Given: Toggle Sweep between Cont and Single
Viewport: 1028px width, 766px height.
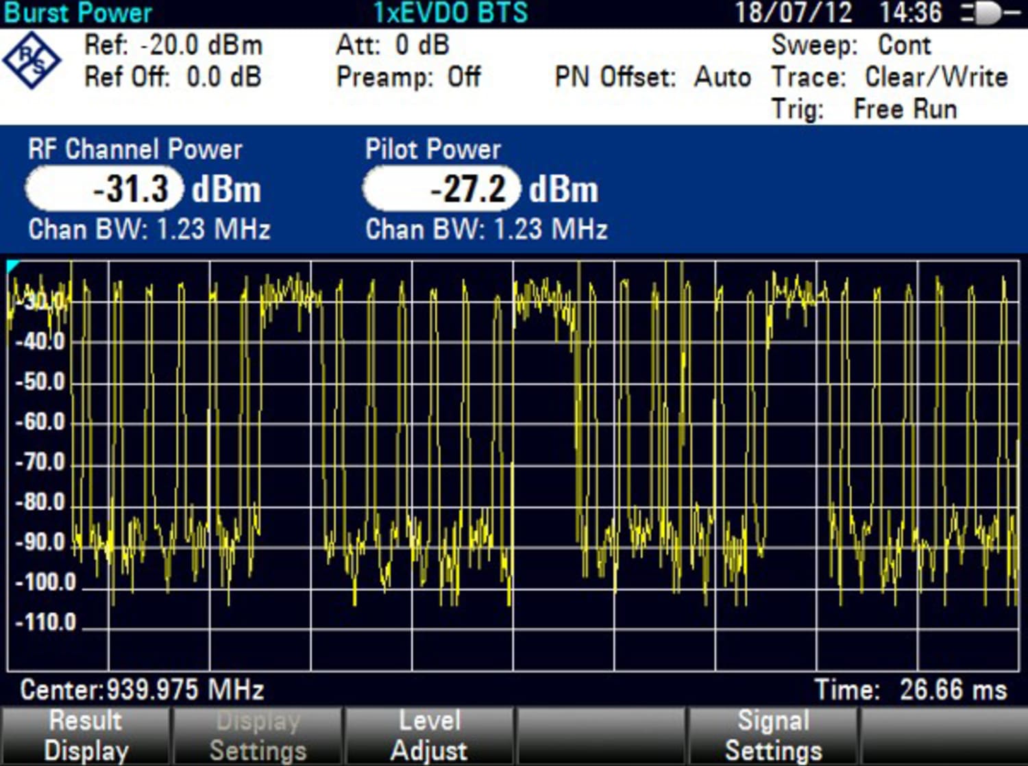Looking at the screenshot, I should click(853, 45).
